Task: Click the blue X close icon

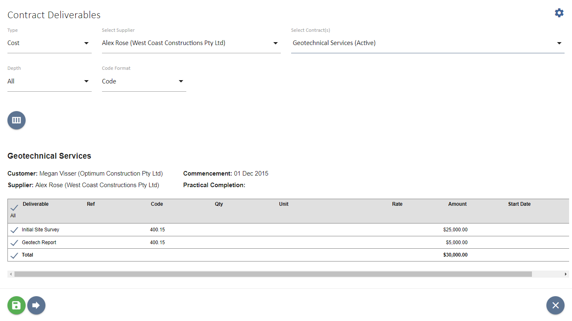Action: click(555, 305)
